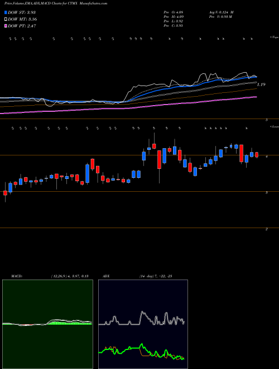Click the last red candlestick on the right
Screen dimensions: 279x369
pos(257,155)
